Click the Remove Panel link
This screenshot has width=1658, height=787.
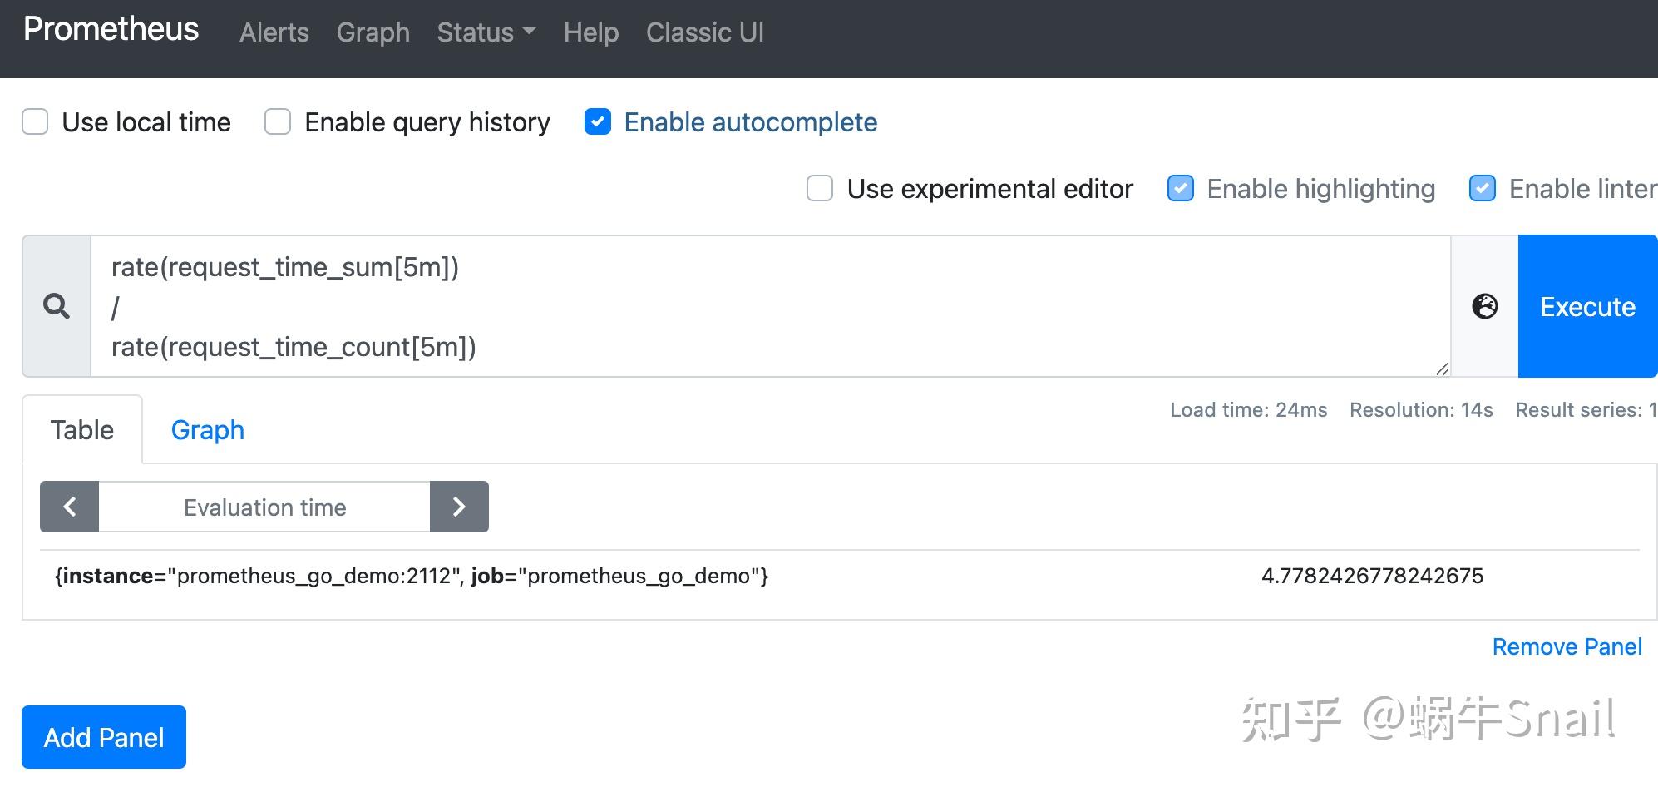[x=1567, y=646]
